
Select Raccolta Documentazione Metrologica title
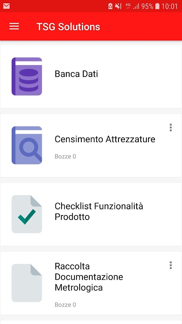pyautogui.click(x=89, y=277)
